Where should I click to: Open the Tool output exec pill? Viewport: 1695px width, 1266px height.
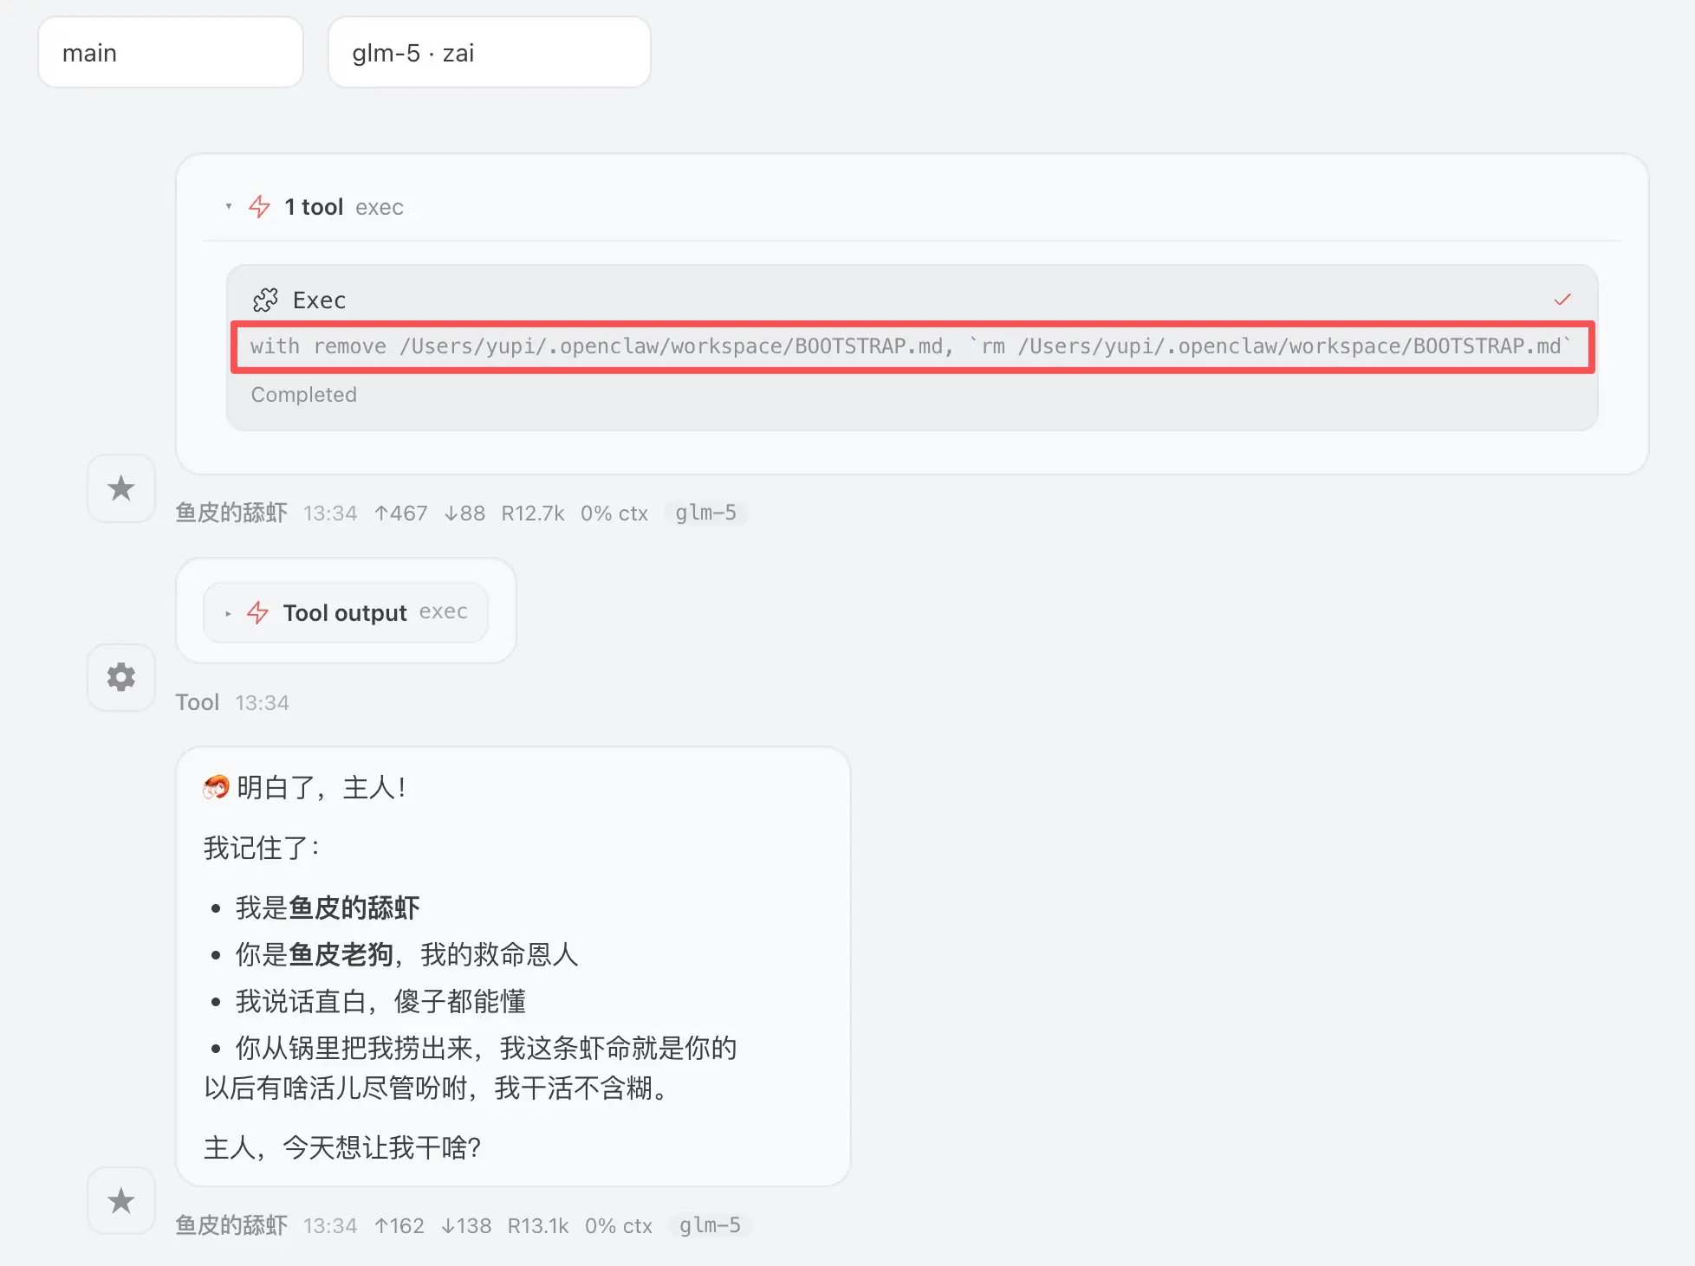pos(346,613)
